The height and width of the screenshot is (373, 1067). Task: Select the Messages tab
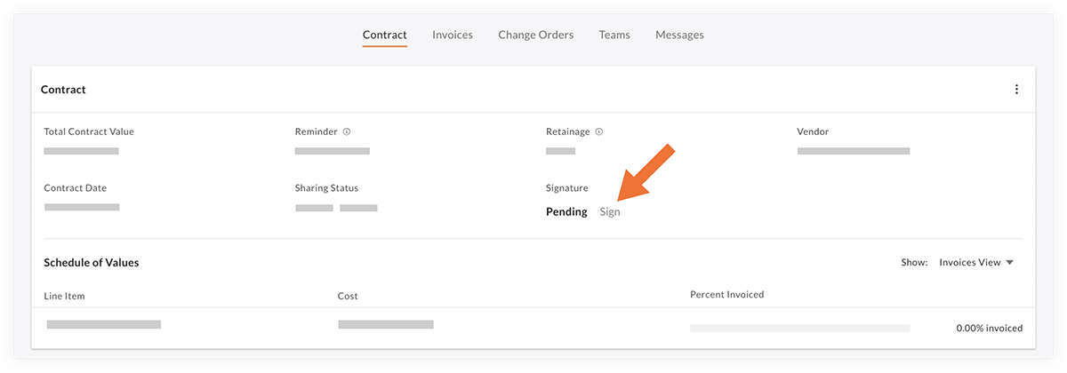pyautogui.click(x=679, y=36)
